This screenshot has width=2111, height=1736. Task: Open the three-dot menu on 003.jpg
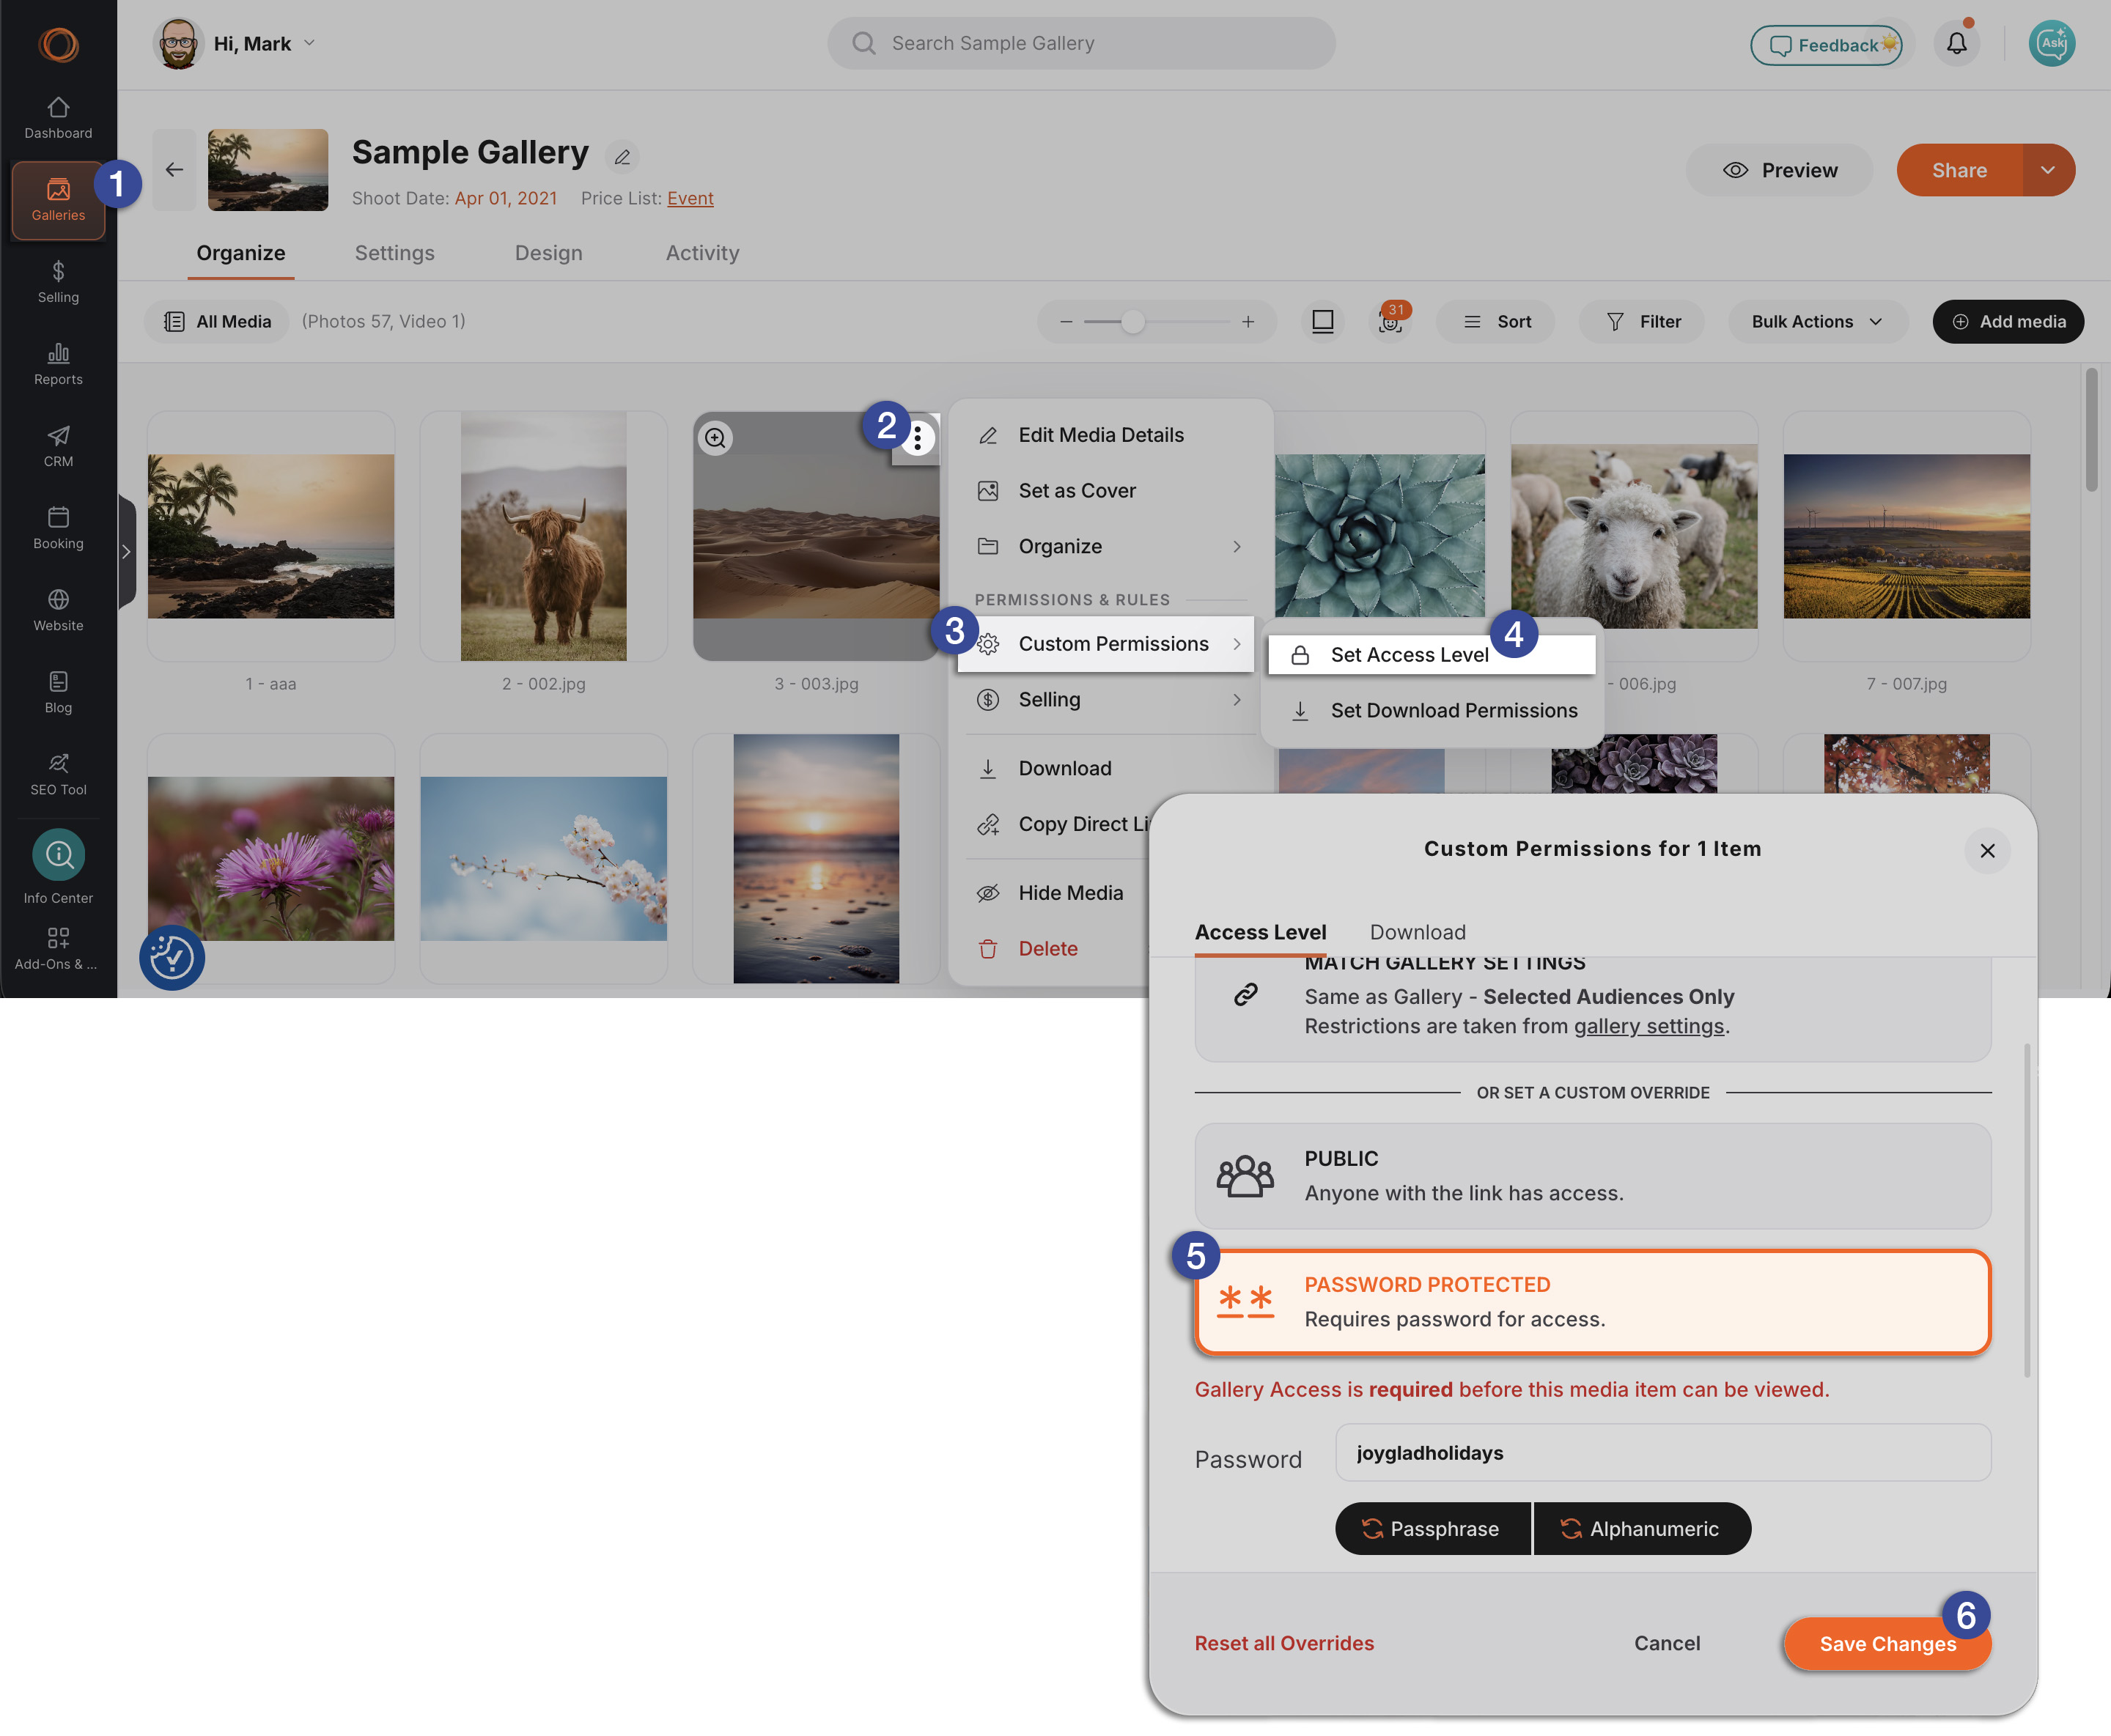pyautogui.click(x=917, y=438)
